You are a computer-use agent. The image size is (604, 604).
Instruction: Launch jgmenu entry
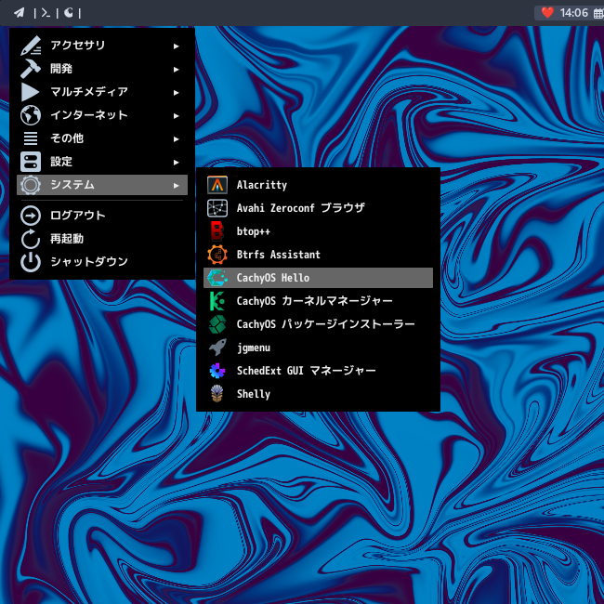point(318,348)
